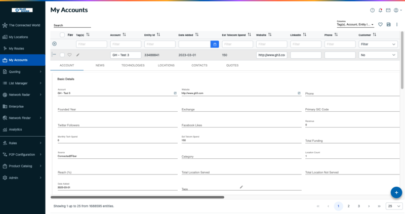405x214 pixels.
Task: Switch to the Technologies tab
Action: [133, 65]
